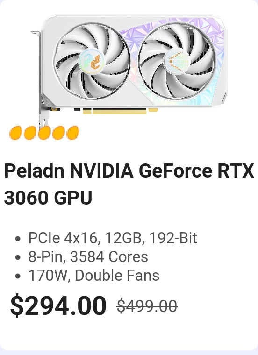Click the colorful logo on left fan hub
The image size is (258, 355).
tap(92, 61)
